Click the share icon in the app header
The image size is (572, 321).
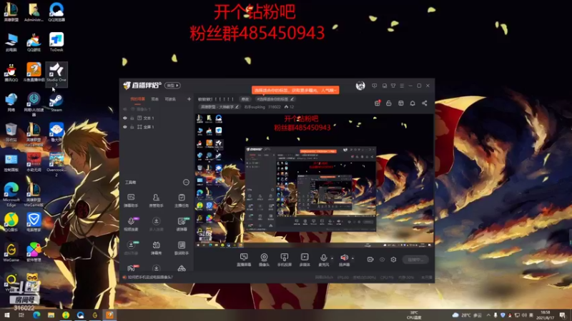point(425,103)
